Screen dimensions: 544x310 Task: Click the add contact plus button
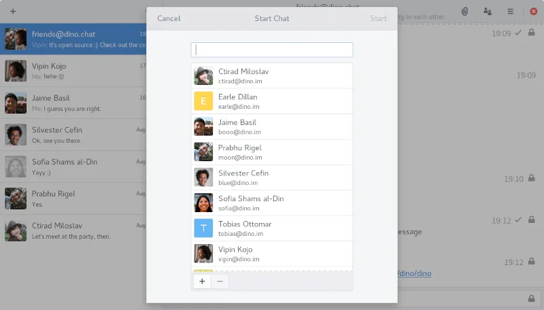click(x=202, y=281)
